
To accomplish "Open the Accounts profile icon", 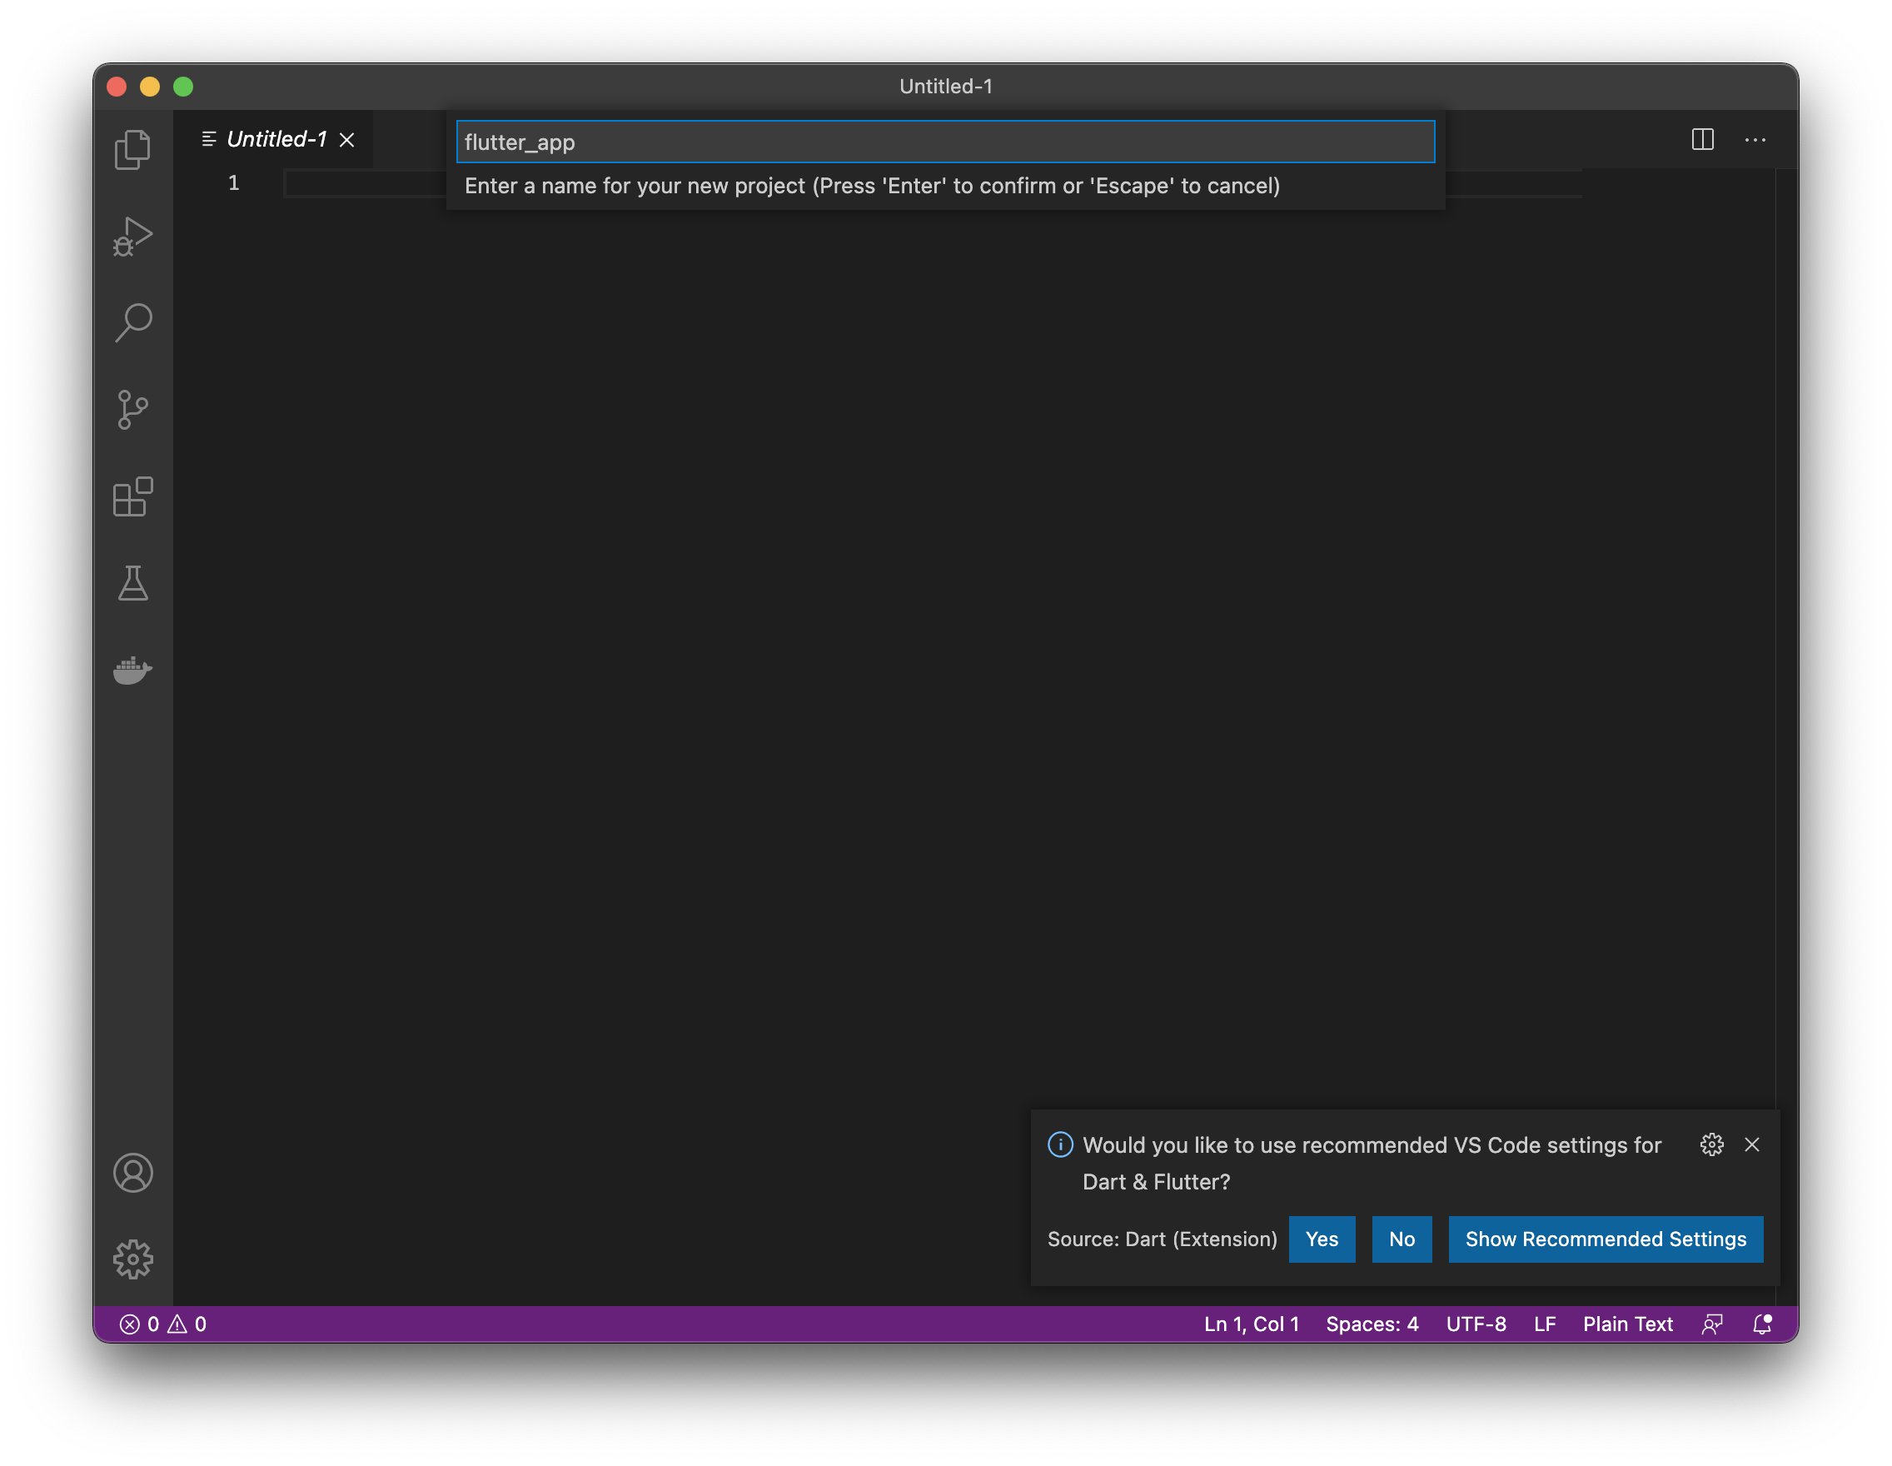I will 133,1173.
